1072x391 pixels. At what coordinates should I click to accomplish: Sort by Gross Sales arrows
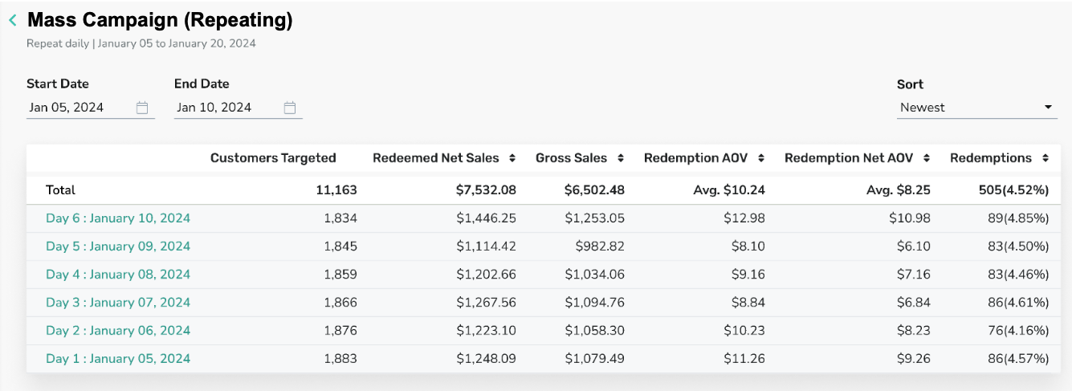pos(621,158)
